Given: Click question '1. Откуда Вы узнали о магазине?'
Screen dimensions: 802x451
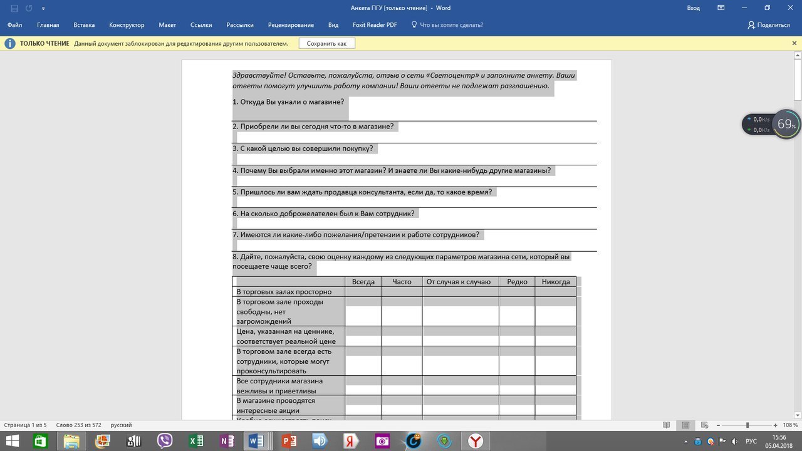Looking at the screenshot, I should pos(288,101).
